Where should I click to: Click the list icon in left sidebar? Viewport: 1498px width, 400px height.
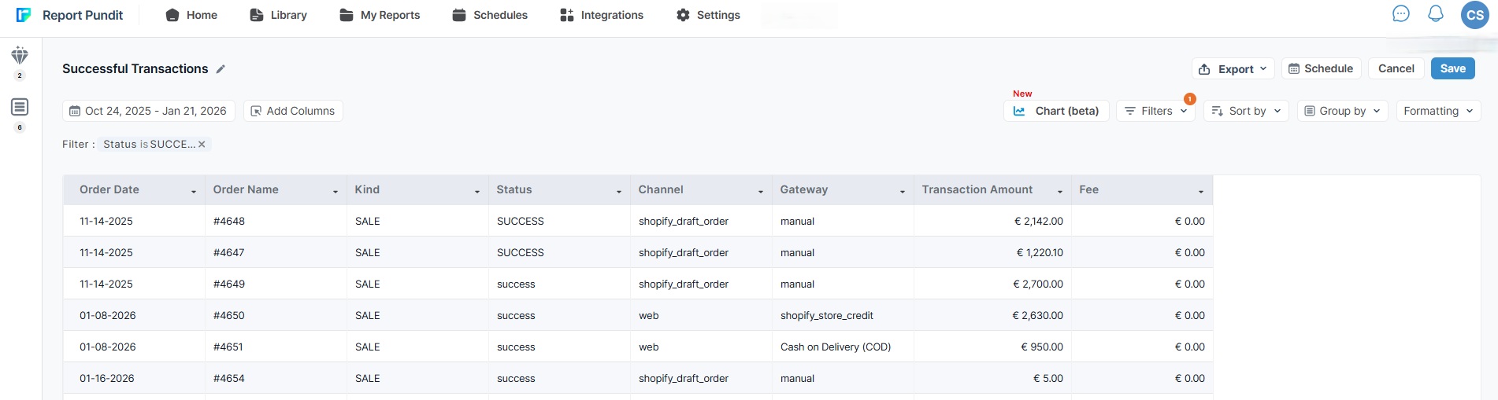(x=20, y=106)
